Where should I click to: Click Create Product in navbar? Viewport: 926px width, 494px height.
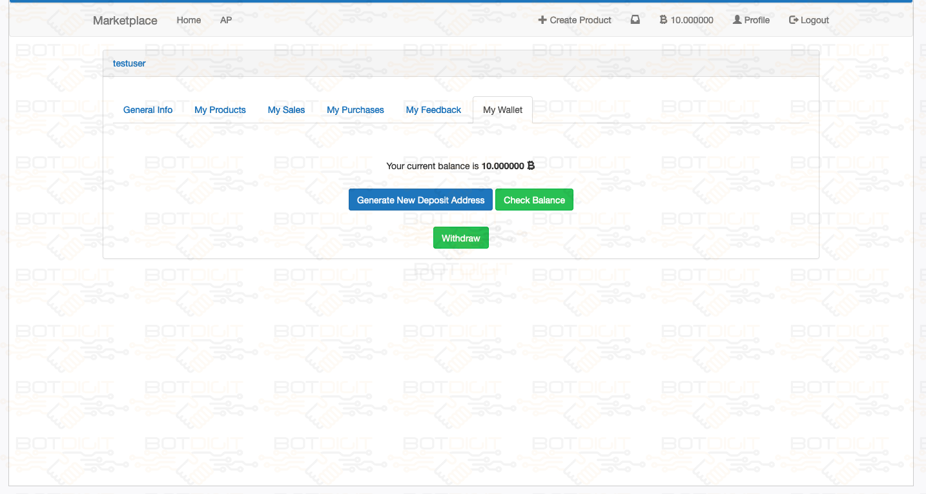[x=575, y=20]
